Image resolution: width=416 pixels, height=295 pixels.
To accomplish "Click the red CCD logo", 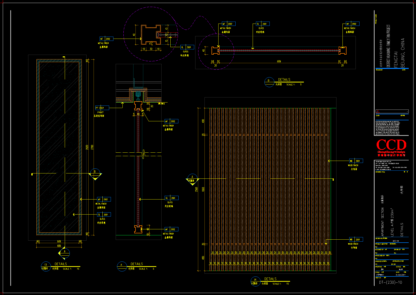I will tap(391, 145).
